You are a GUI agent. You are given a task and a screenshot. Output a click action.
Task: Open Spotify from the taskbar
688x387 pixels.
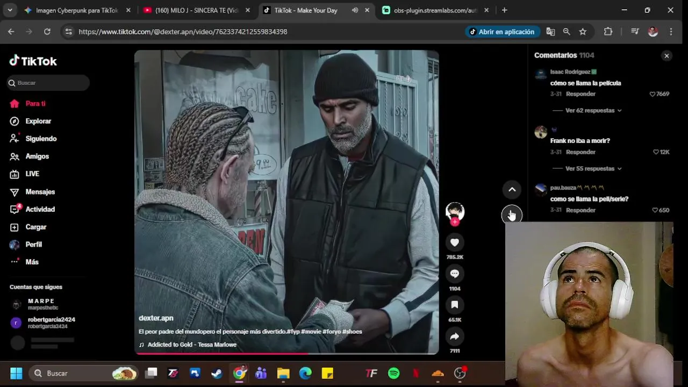click(393, 373)
